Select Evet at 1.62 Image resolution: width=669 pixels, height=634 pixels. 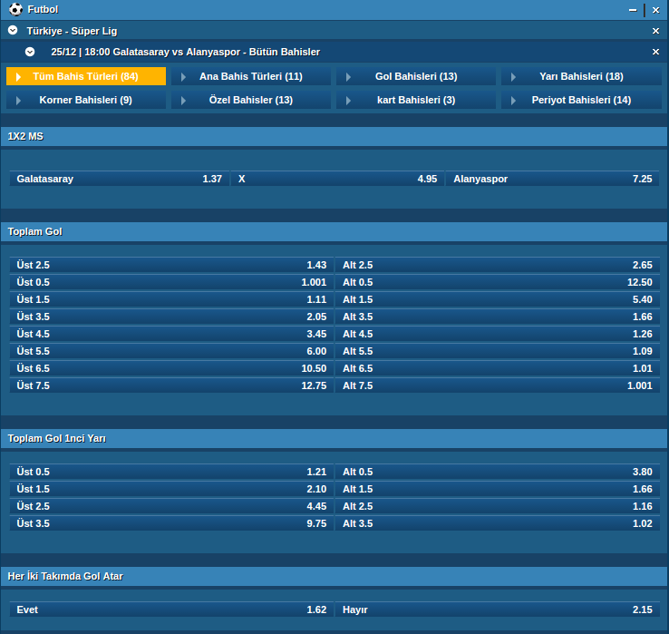(171, 610)
